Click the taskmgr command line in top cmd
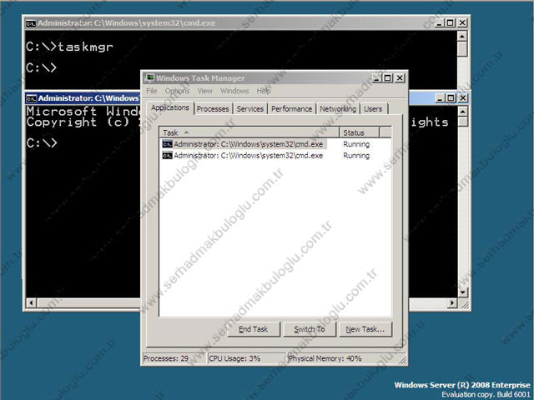534x400 pixels. tap(69, 47)
